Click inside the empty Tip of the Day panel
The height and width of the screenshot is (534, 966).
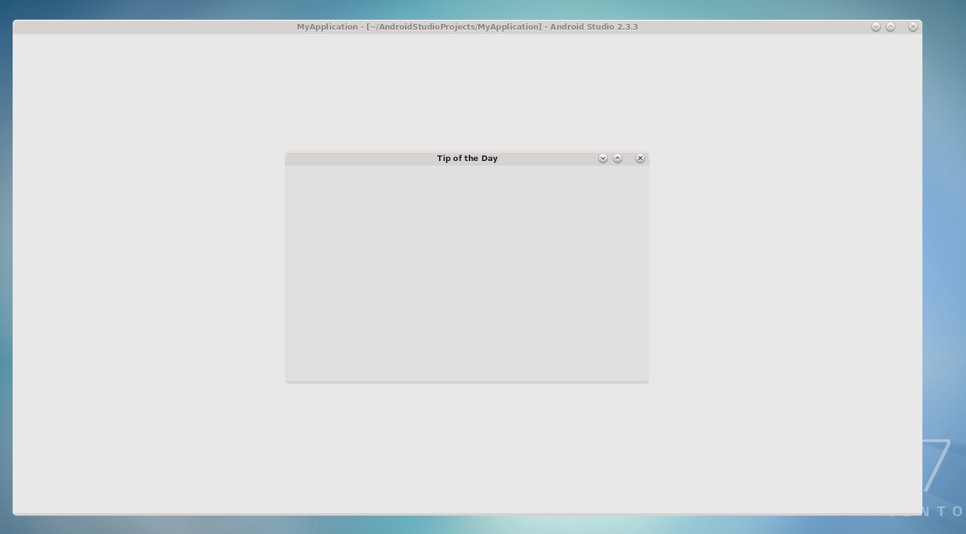(x=467, y=272)
